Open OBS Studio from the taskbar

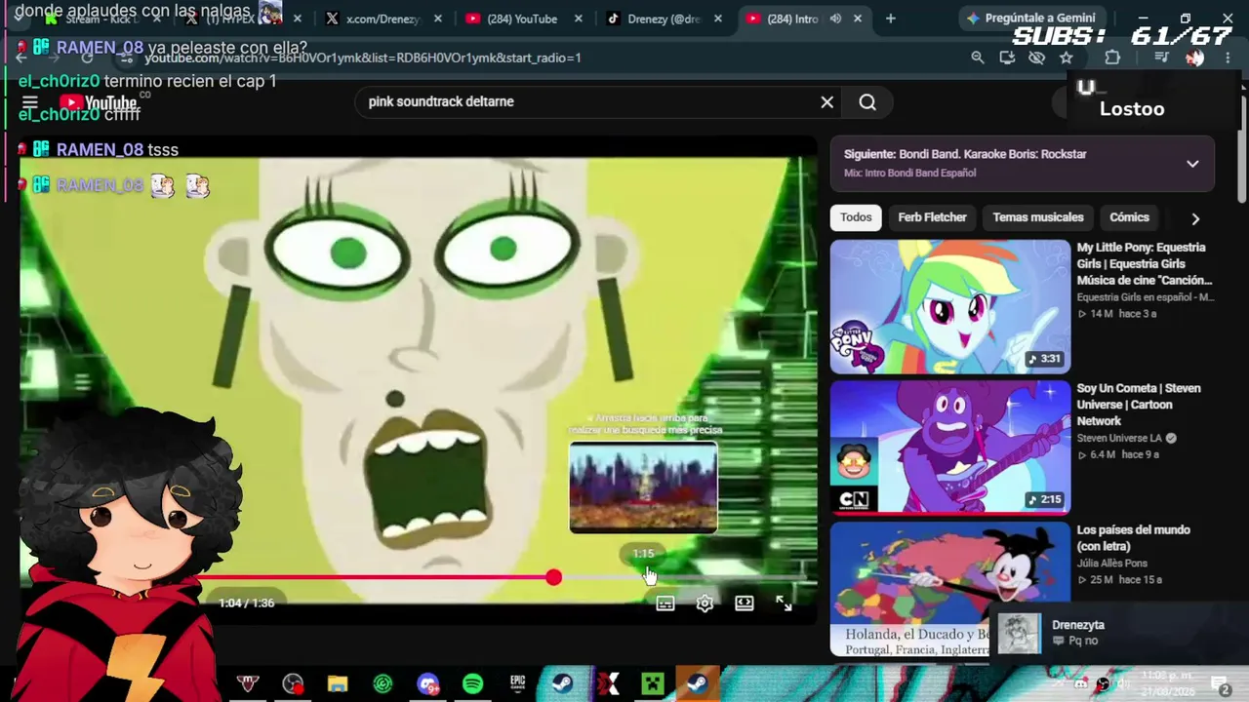click(293, 683)
